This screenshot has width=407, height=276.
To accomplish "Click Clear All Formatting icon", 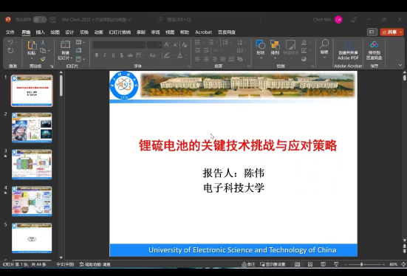I will coord(185,45).
